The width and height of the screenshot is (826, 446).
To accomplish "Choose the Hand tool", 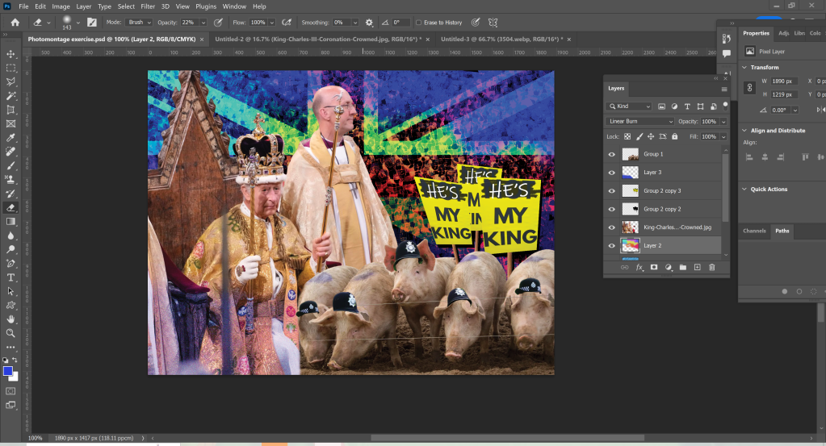I will (x=11, y=319).
